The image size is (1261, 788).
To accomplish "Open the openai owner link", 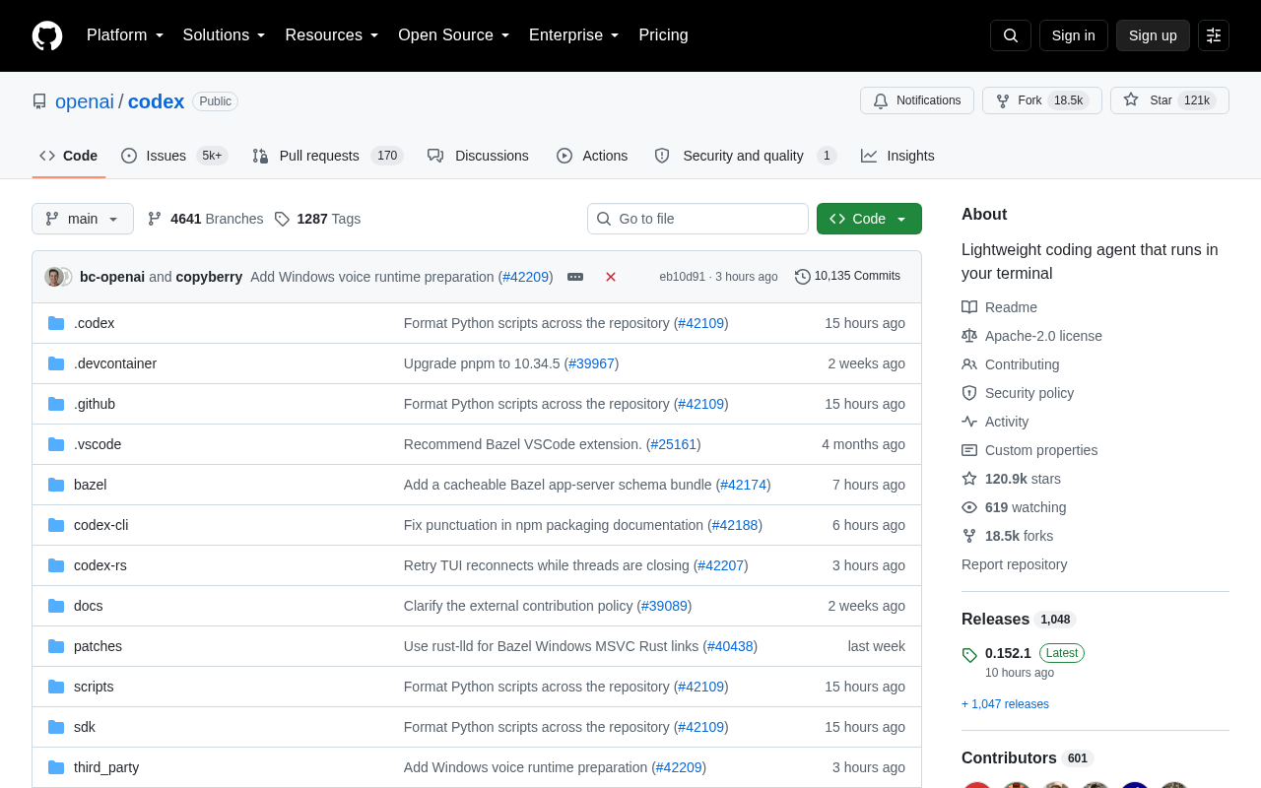I will pos(85,101).
